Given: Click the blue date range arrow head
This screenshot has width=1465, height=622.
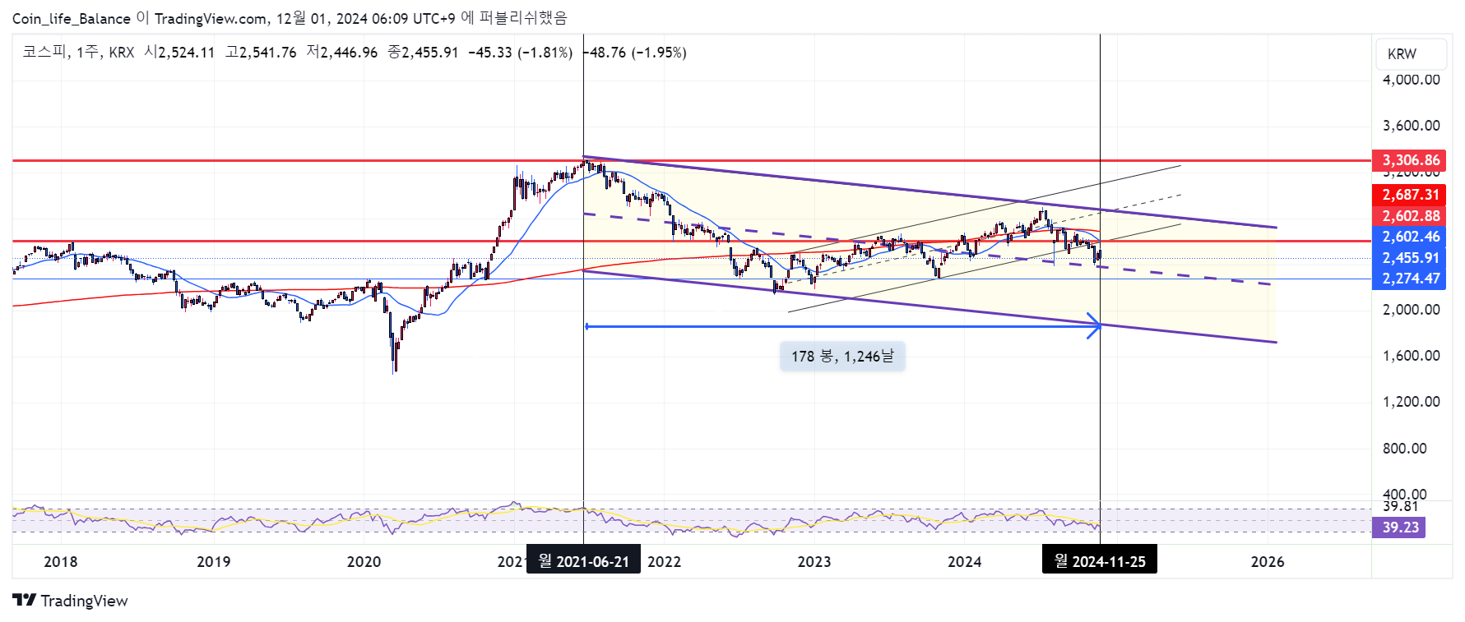Looking at the screenshot, I should pyautogui.click(x=1095, y=326).
